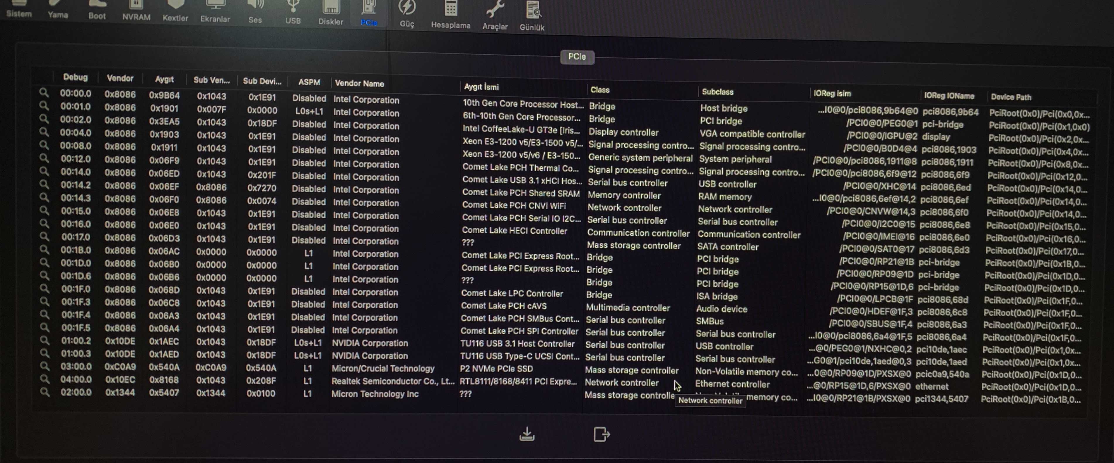Click magnifier icon for device 00:02.0
Image resolution: width=1114 pixels, height=463 pixels.
(x=44, y=119)
